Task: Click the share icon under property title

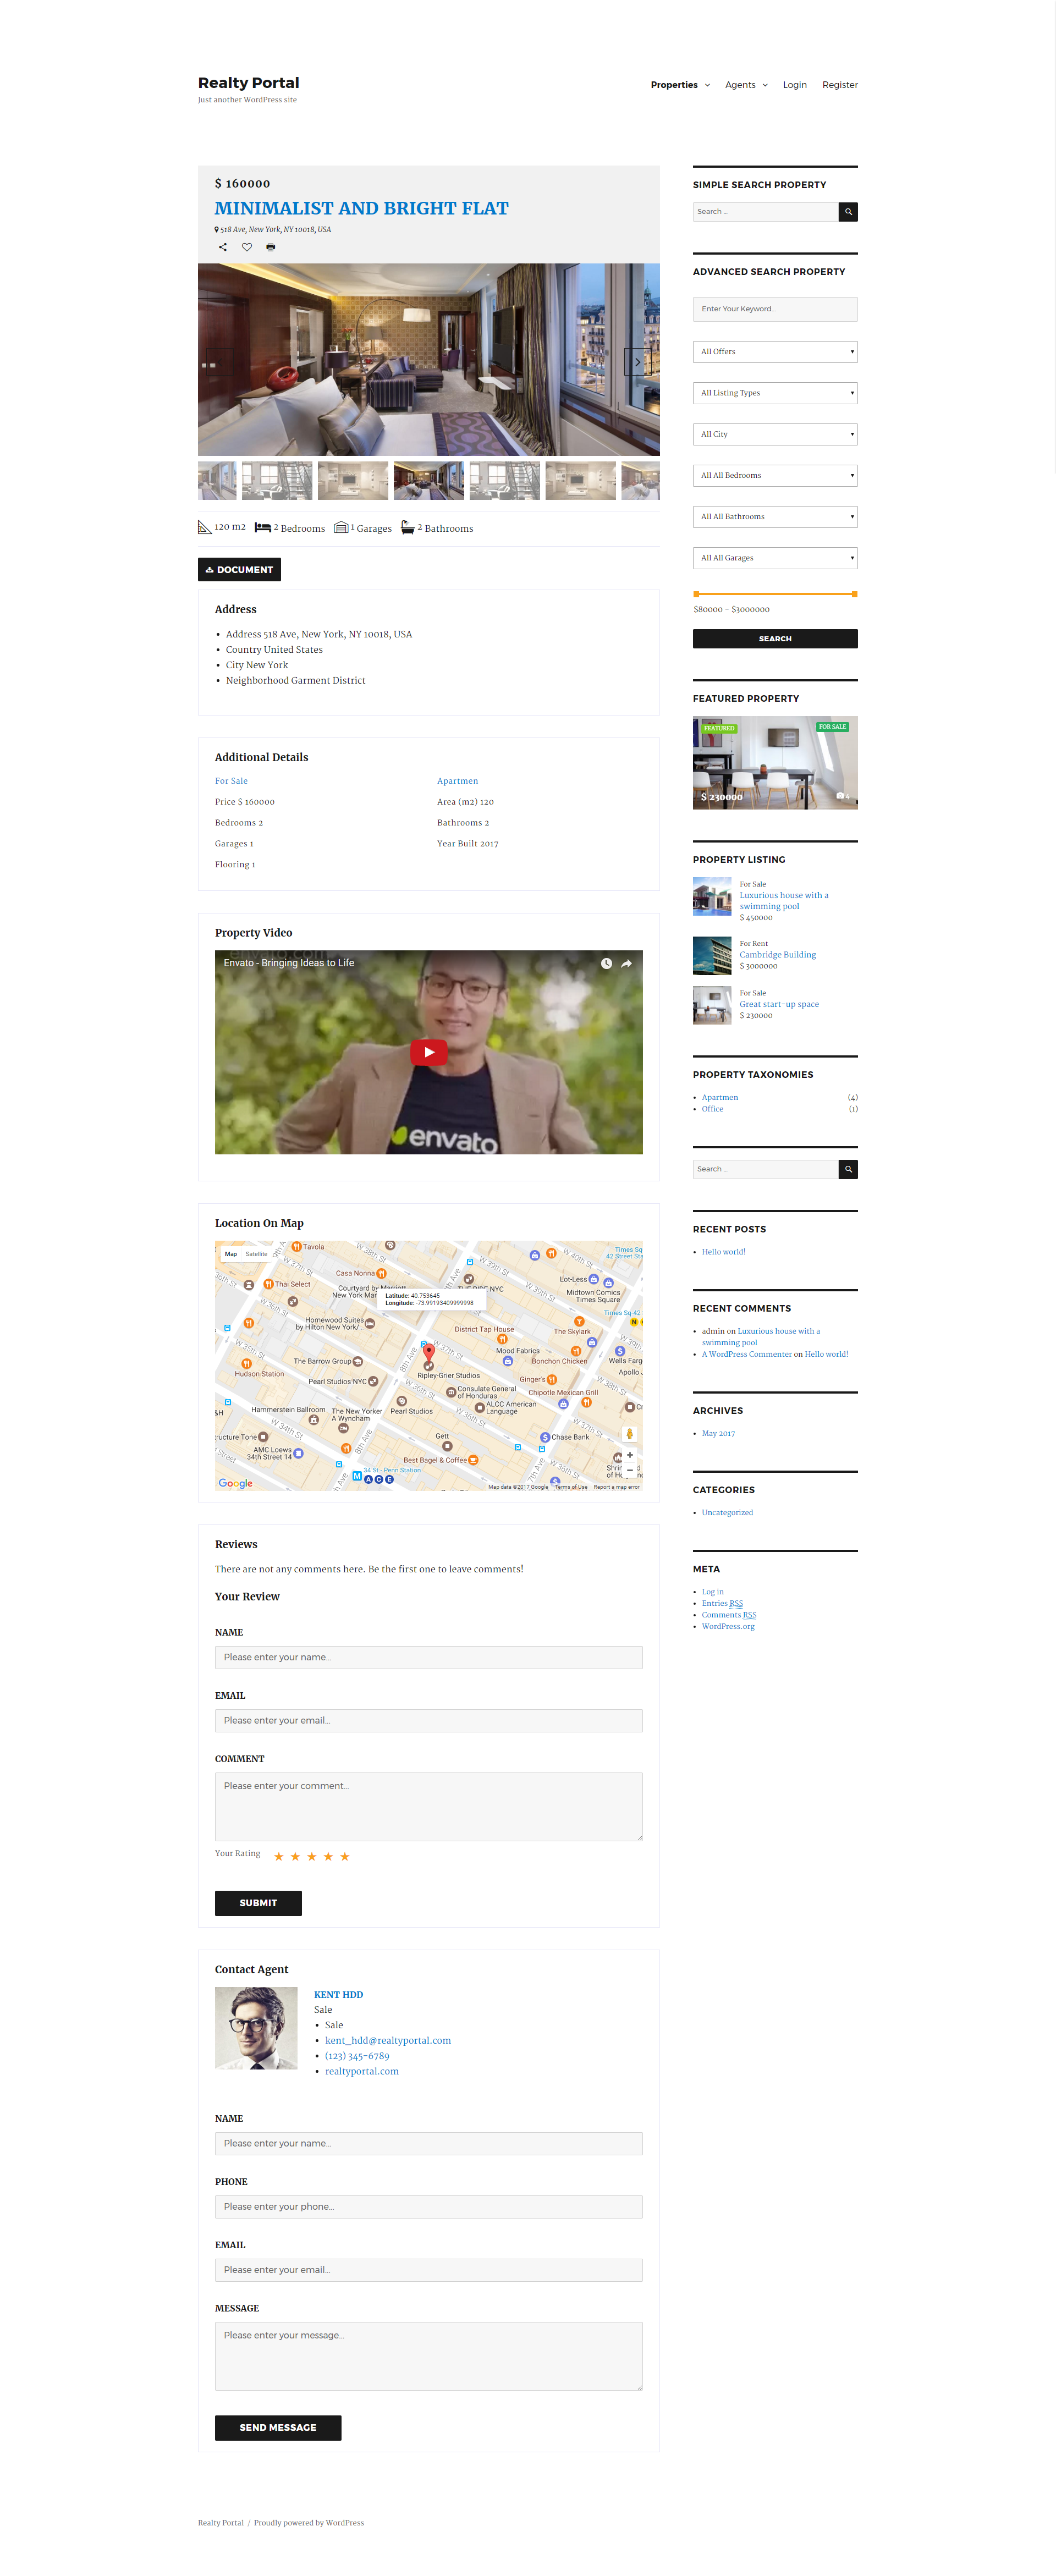Action: pos(223,247)
